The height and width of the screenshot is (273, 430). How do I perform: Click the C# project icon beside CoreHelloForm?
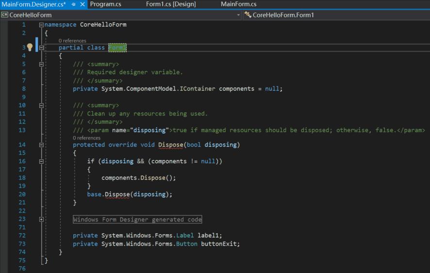5,15
